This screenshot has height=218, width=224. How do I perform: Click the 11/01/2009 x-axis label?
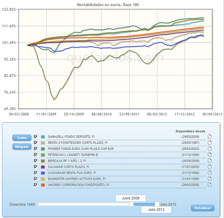(46, 114)
